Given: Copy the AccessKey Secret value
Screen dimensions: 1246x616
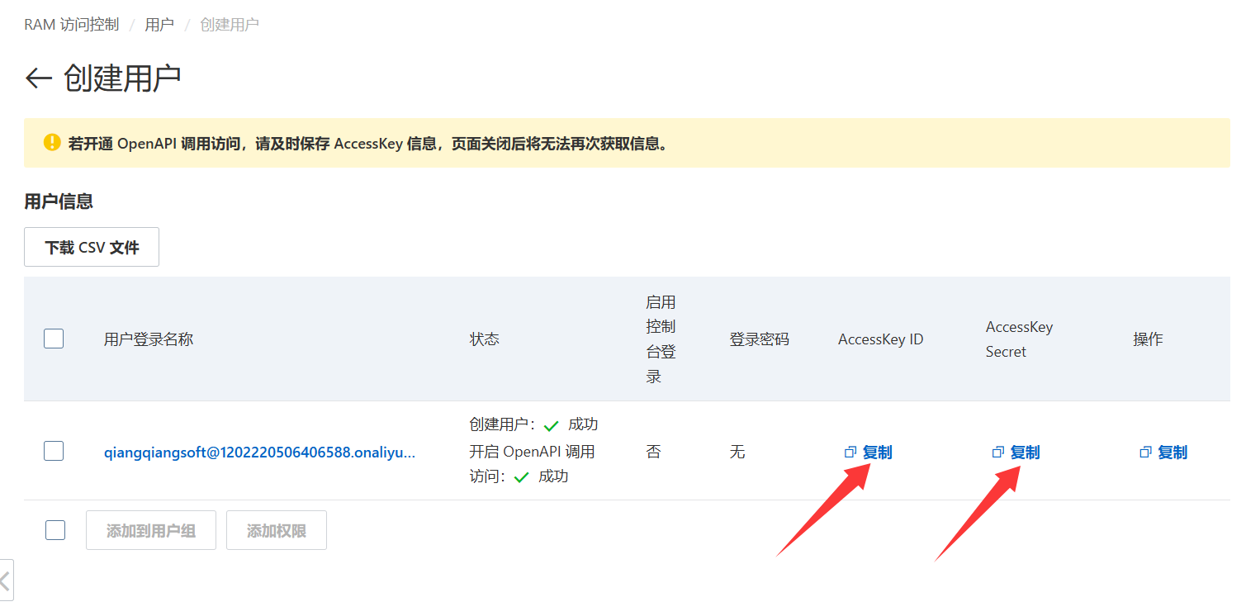Looking at the screenshot, I should pyautogui.click(x=1016, y=453).
